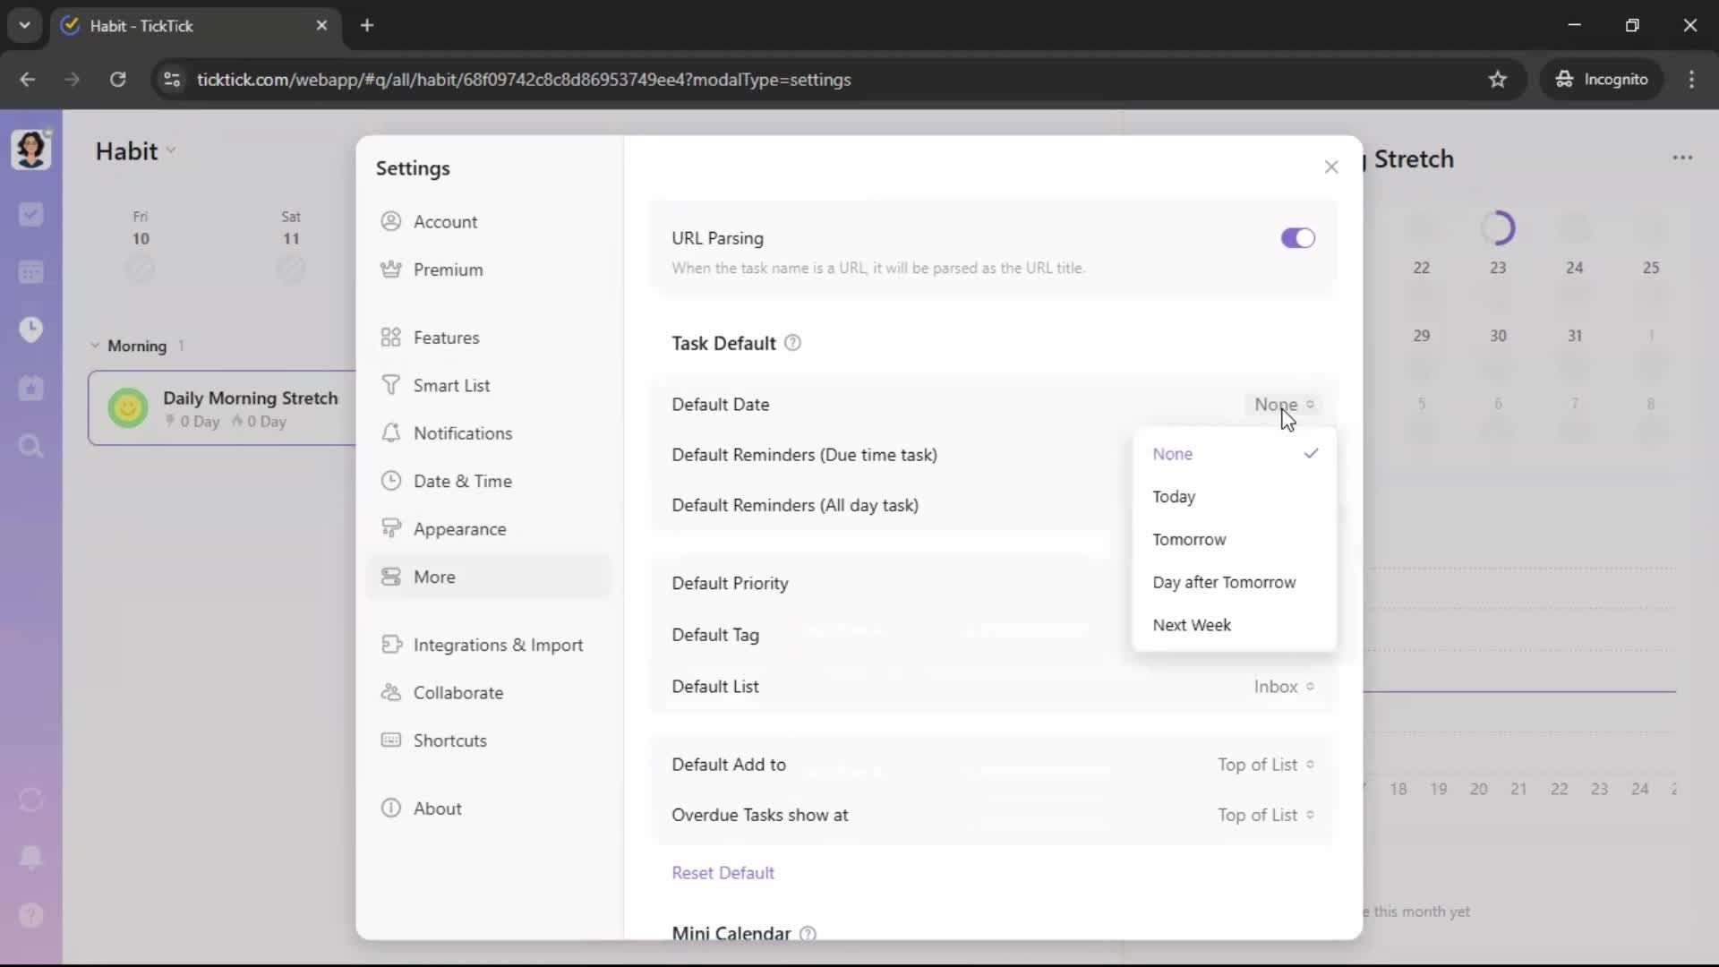Image resolution: width=1719 pixels, height=967 pixels.
Task: Choose Next Week in the dropdown list
Action: 1192,625
